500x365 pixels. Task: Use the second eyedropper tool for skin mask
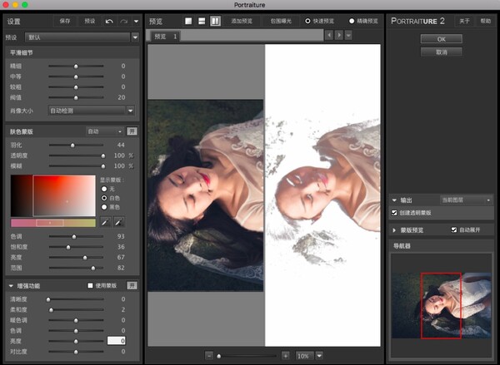[118, 222]
